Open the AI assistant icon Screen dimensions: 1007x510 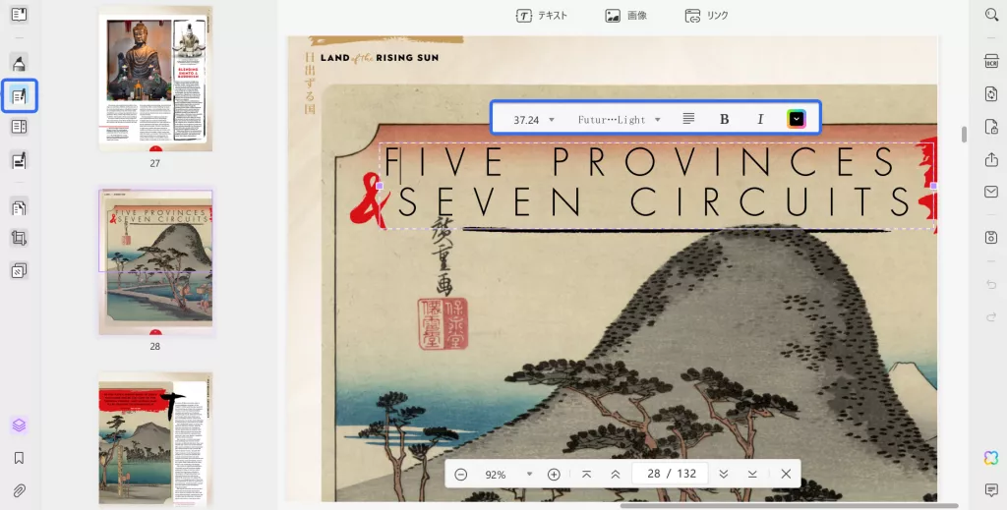tap(991, 457)
